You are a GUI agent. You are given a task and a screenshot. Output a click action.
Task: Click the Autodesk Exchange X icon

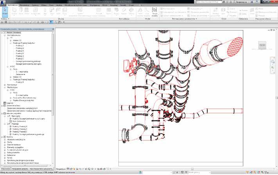(x=252, y=2)
